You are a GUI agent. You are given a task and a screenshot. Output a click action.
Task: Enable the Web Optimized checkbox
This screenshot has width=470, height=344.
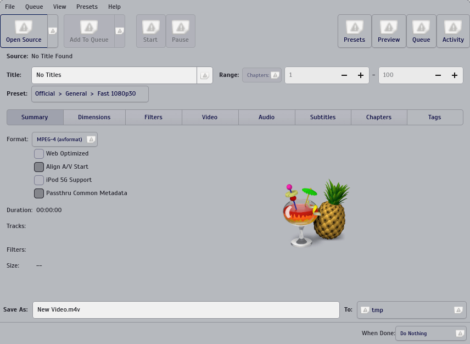(39, 154)
